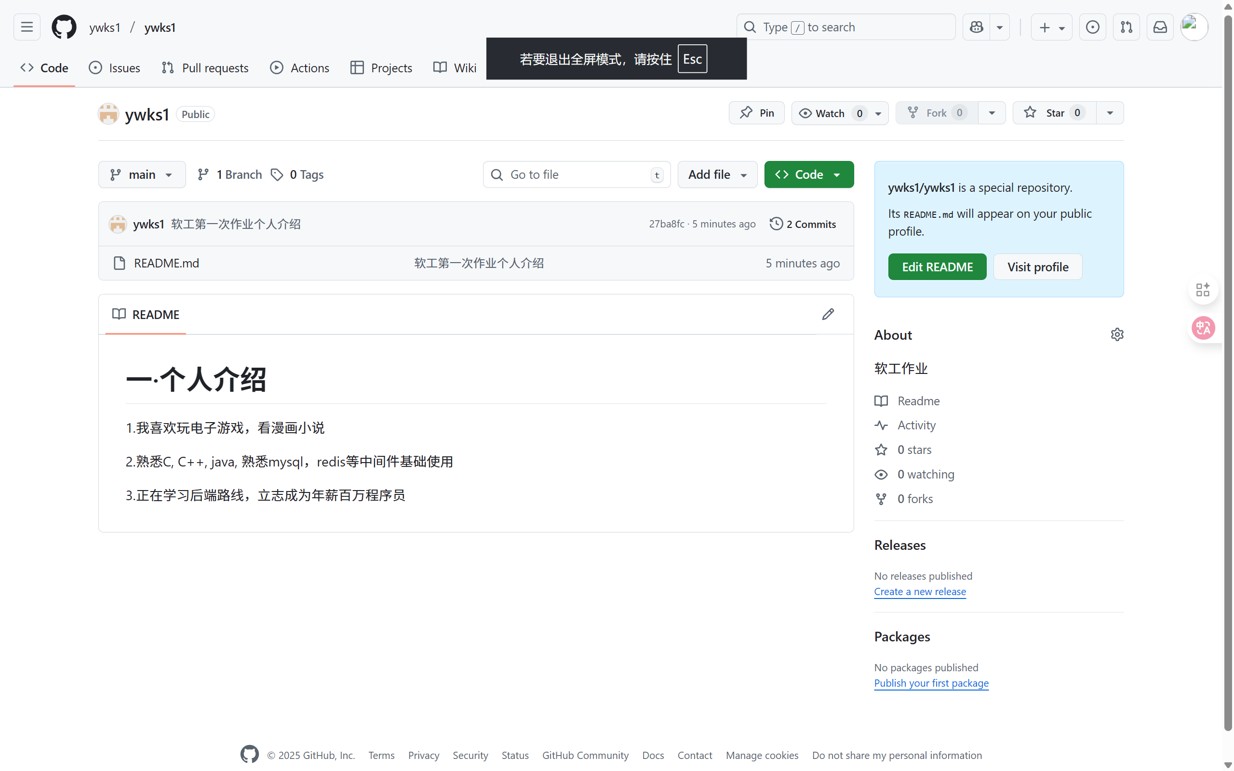View your pull requests from the header

pos(1127,27)
